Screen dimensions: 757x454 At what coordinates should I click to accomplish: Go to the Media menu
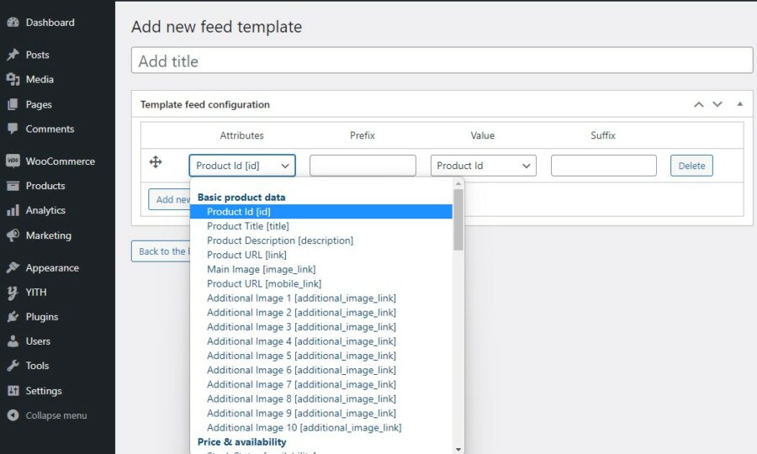click(40, 79)
